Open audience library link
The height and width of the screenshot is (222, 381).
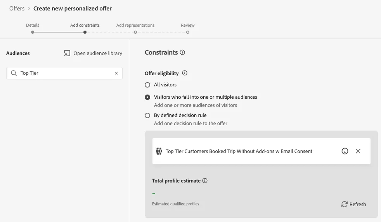[x=98, y=53]
